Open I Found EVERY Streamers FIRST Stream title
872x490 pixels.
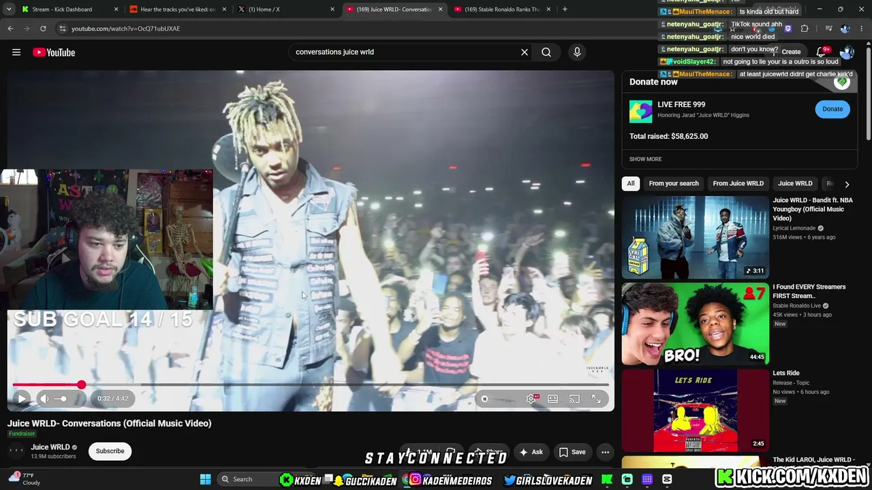coord(809,291)
